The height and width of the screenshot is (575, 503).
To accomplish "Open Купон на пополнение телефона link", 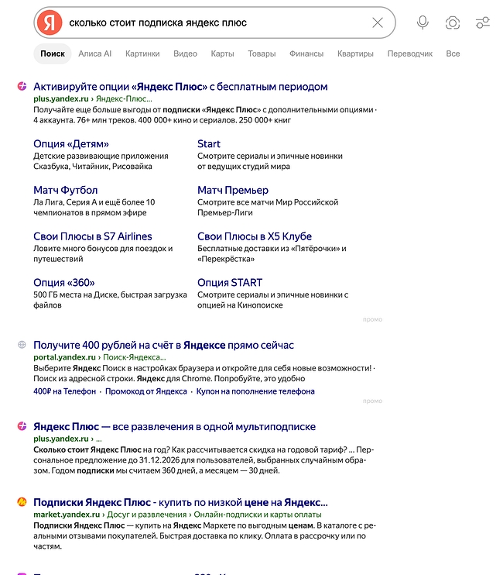I will (255, 391).
